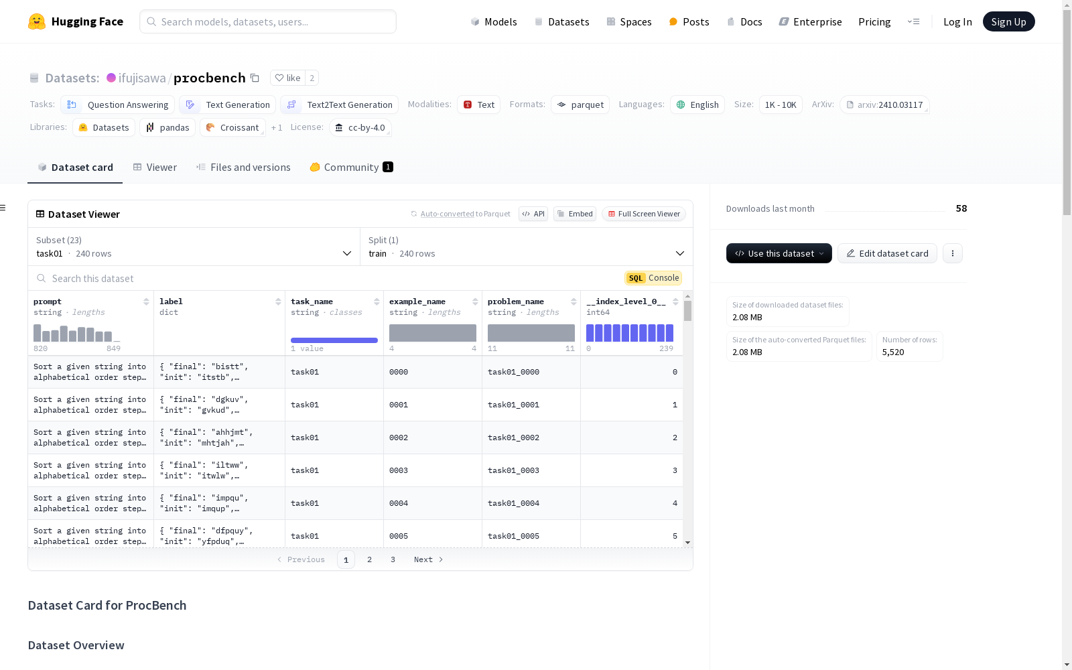This screenshot has height=670, width=1072.
Task: Click the 1K - 10K size tag
Action: click(781, 105)
